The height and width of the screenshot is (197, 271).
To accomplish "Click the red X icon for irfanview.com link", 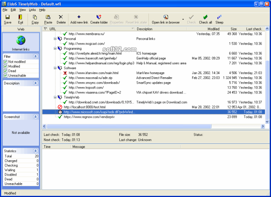I will click(x=65, y=73).
